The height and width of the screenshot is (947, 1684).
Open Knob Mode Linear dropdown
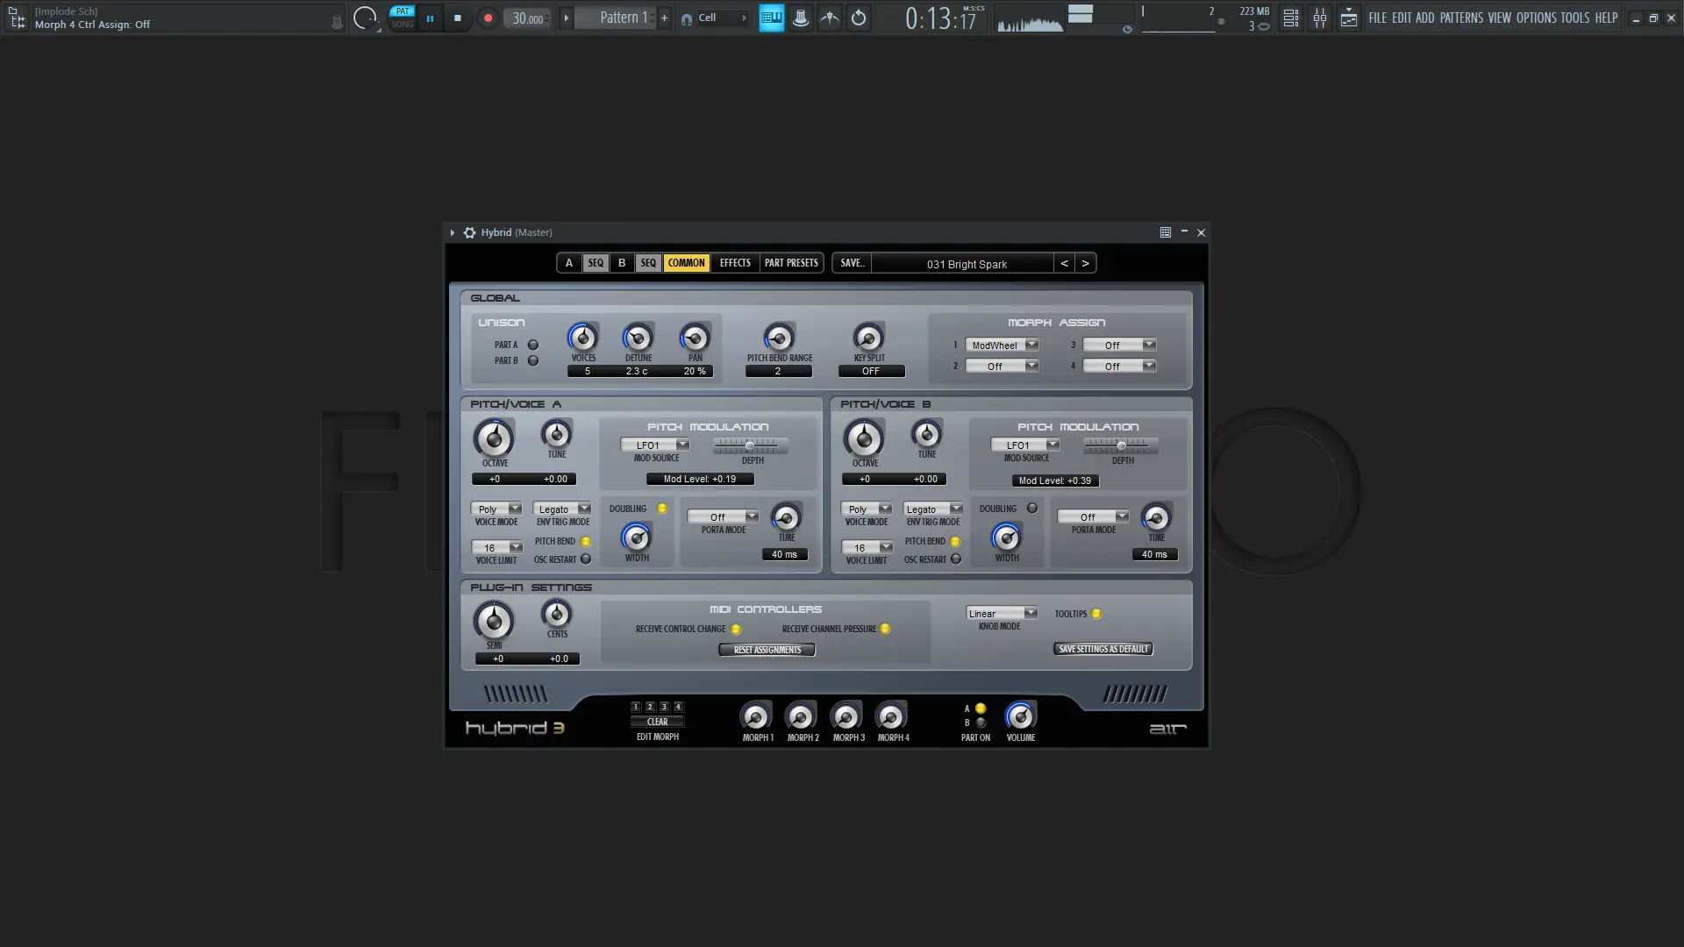tap(1002, 614)
